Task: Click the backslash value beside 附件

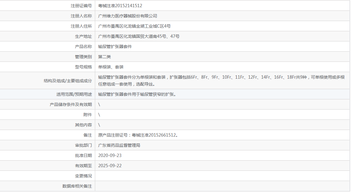Action: tap(99, 115)
